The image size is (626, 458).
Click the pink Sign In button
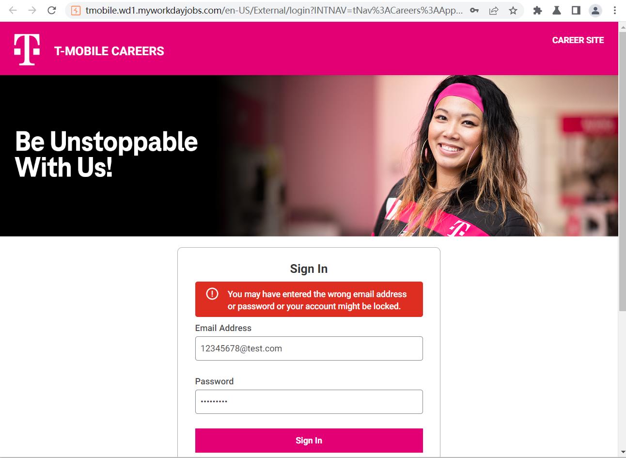coord(309,441)
